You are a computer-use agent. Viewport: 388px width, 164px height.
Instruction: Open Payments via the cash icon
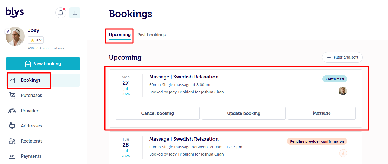[12, 156]
